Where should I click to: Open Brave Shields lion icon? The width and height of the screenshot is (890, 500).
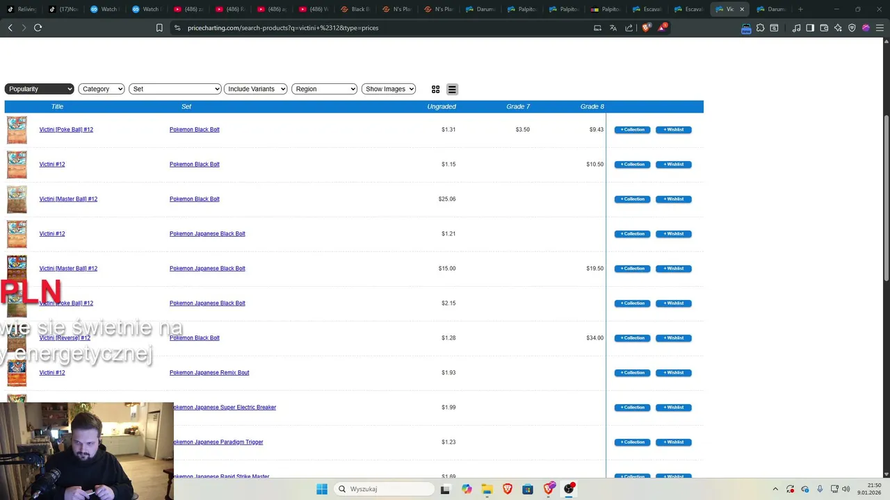point(646,28)
